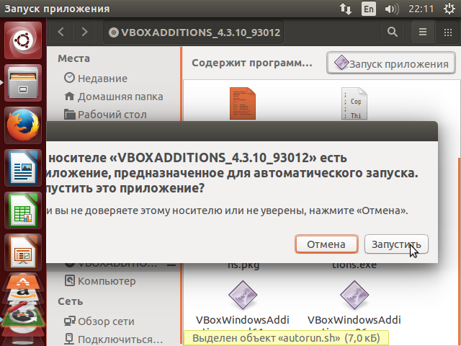
Task: Open Компьютер in the sidebar
Action: coord(100,281)
